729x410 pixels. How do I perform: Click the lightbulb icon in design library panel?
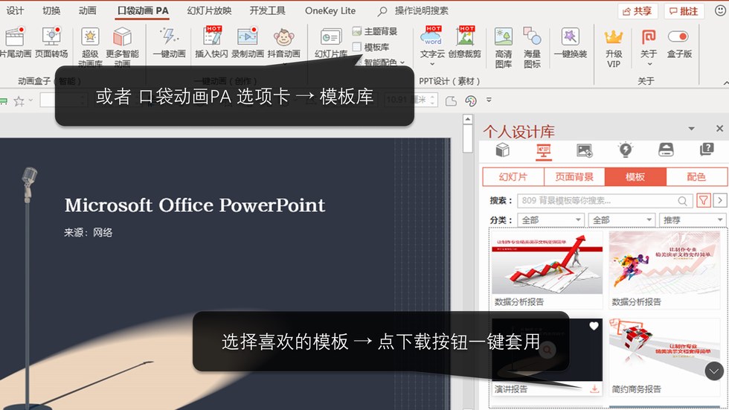[625, 150]
